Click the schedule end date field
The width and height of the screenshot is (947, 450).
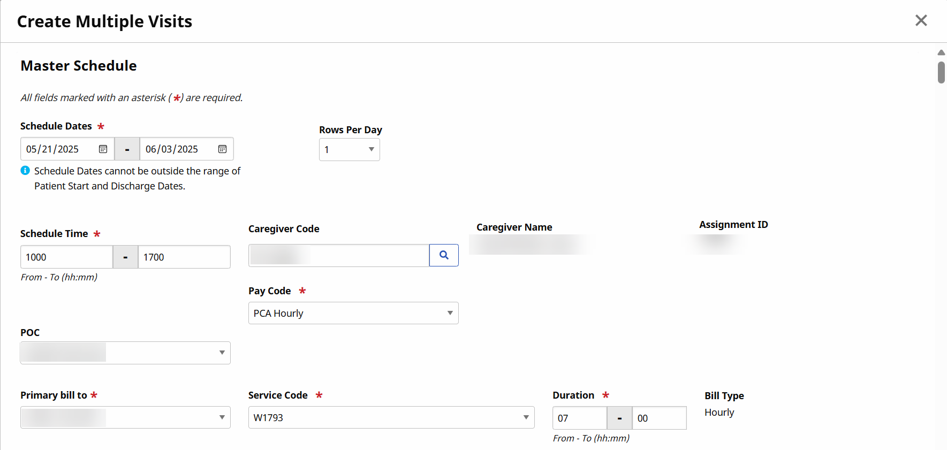[x=178, y=149]
